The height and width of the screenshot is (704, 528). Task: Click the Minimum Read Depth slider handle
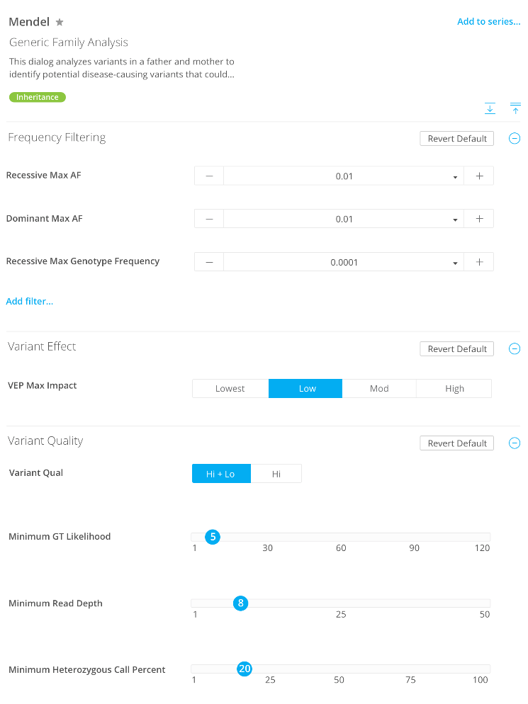click(241, 603)
